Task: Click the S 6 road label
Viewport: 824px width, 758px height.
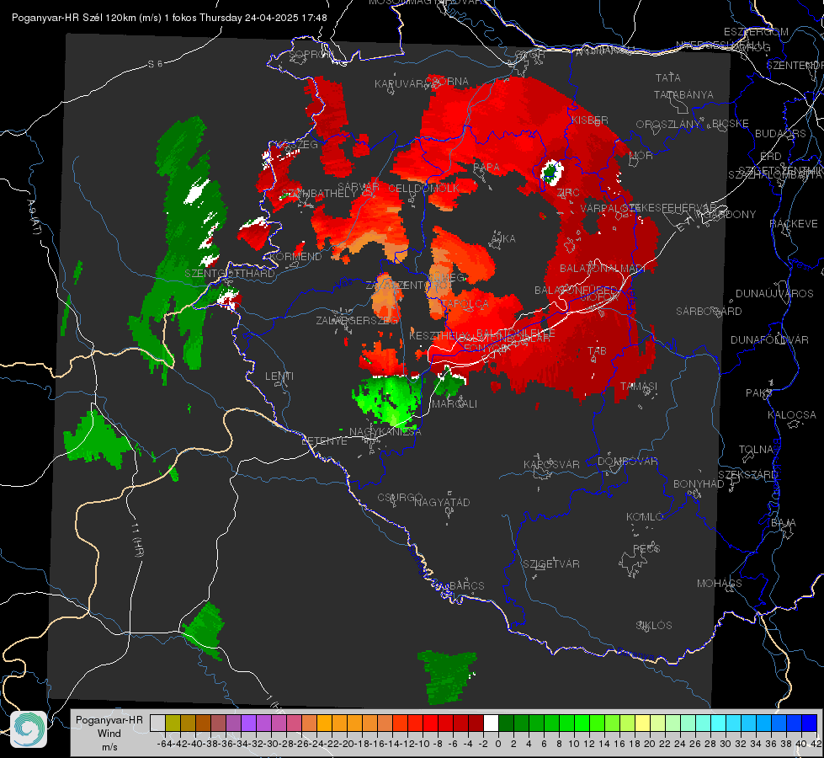Action: (x=155, y=64)
